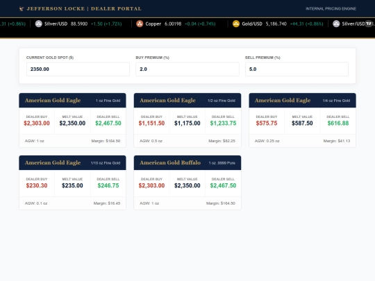
Task: Click the Gold Buffalo AGW: 1 oz text
Action: [x=149, y=203]
